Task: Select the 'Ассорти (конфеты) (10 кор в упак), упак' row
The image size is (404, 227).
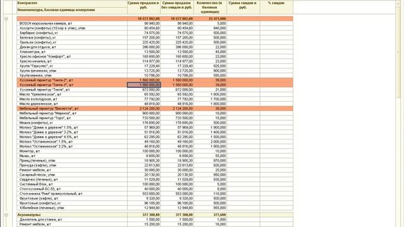Action: pos(155,28)
